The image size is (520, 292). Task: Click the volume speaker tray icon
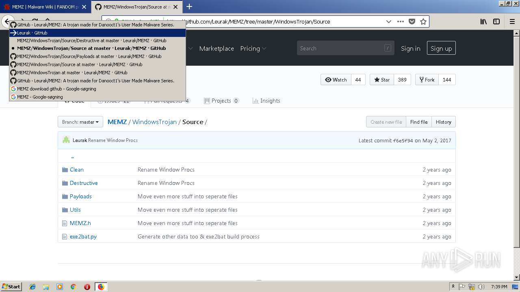coord(481,287)
